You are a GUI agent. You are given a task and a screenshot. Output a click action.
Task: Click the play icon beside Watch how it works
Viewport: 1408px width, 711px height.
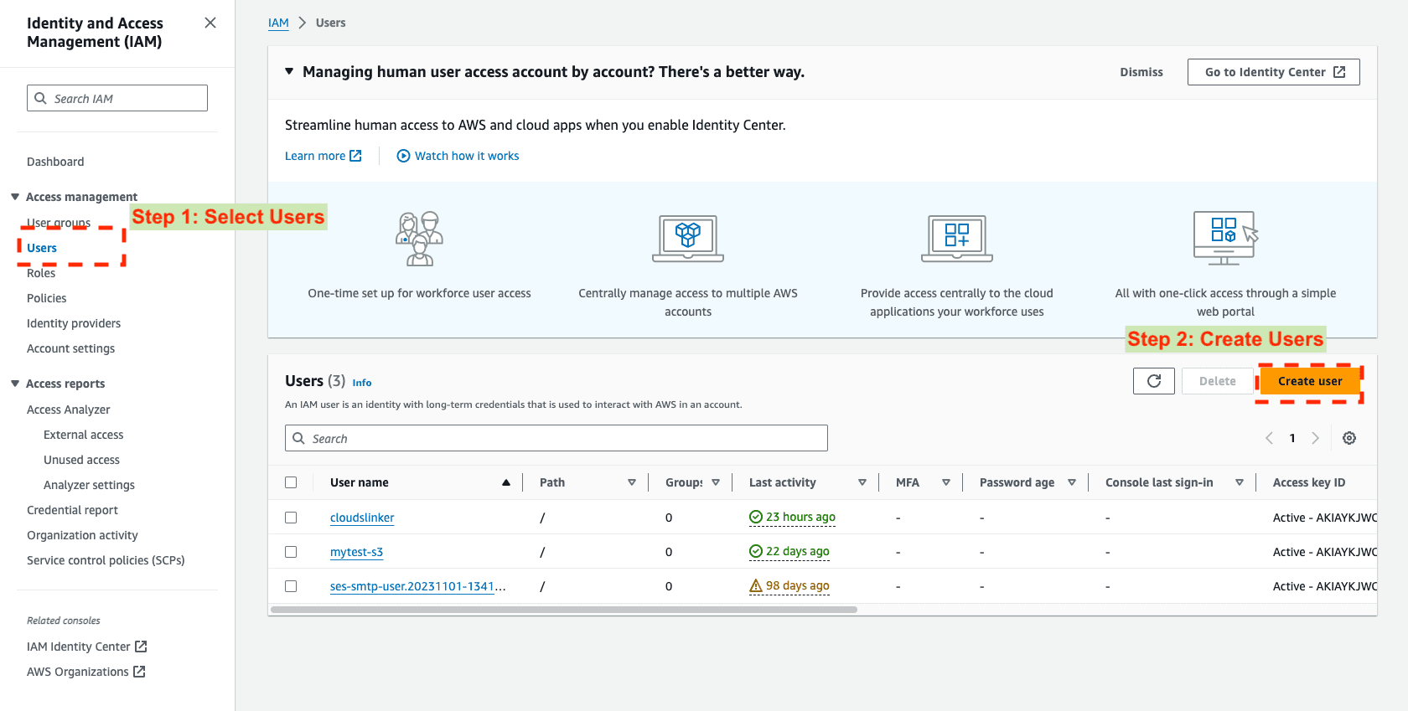tap(403, 156)
